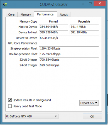This screenshot has height=125, width=108.
Task: Select the Performance tab
Action: coord(45,14)
